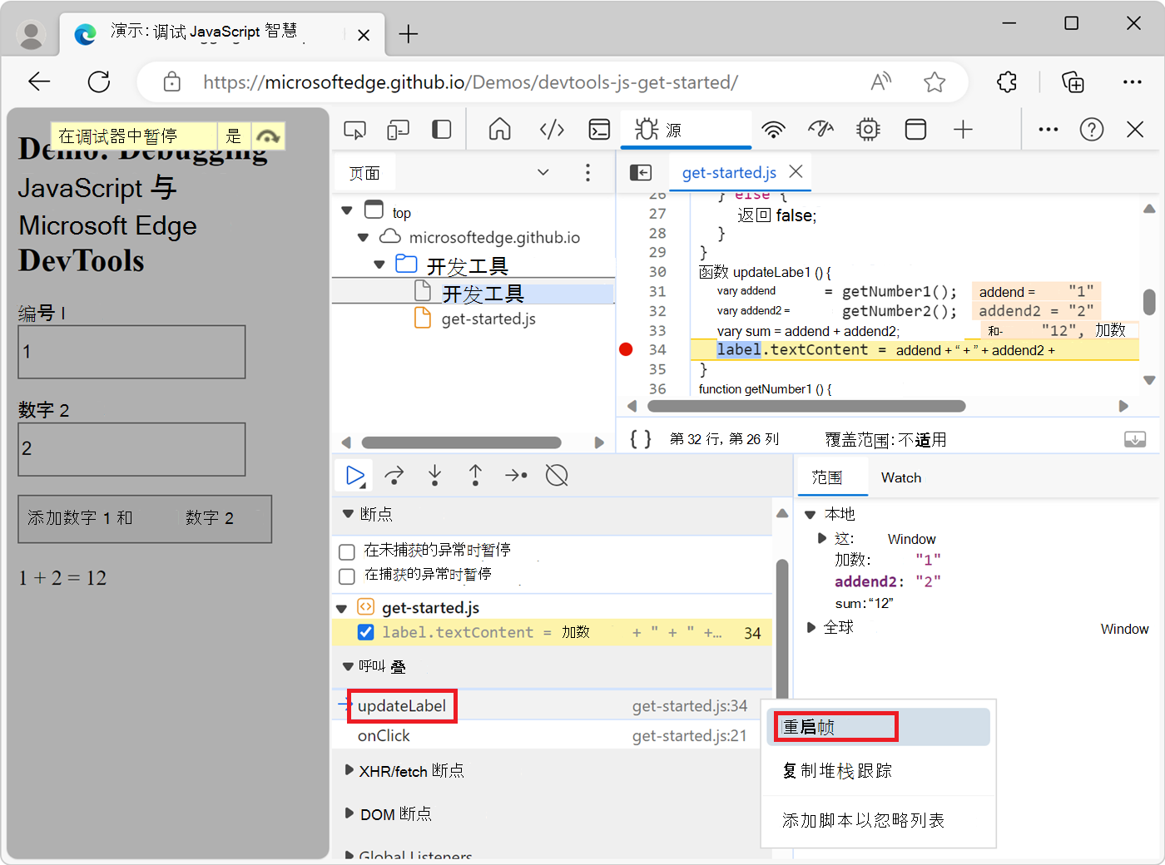Expand the XHR/fetch 断点 section
The width and height of the screenshot is (1165, 865).
[349, 771]
